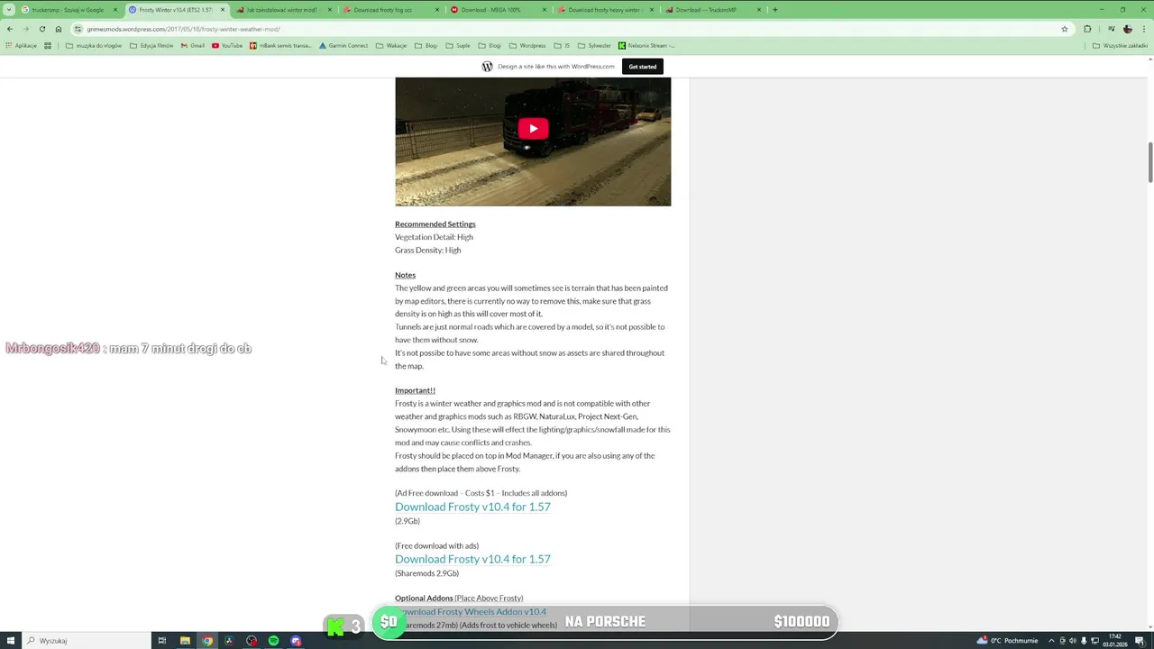Open Task View from the taskbar
Viewport: 1154px width, 649px height.
tap(162, 641)
